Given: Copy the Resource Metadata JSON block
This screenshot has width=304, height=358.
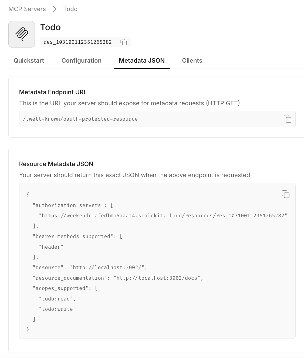Looking at the screenshot, I should point(285,194).
